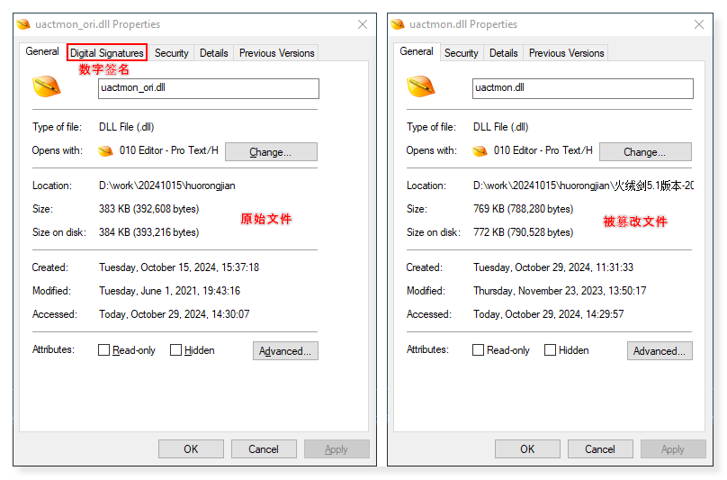Click title bar icon of uactmon_ori.dll Properties
The image size is (727, 480).
[24, 24]
